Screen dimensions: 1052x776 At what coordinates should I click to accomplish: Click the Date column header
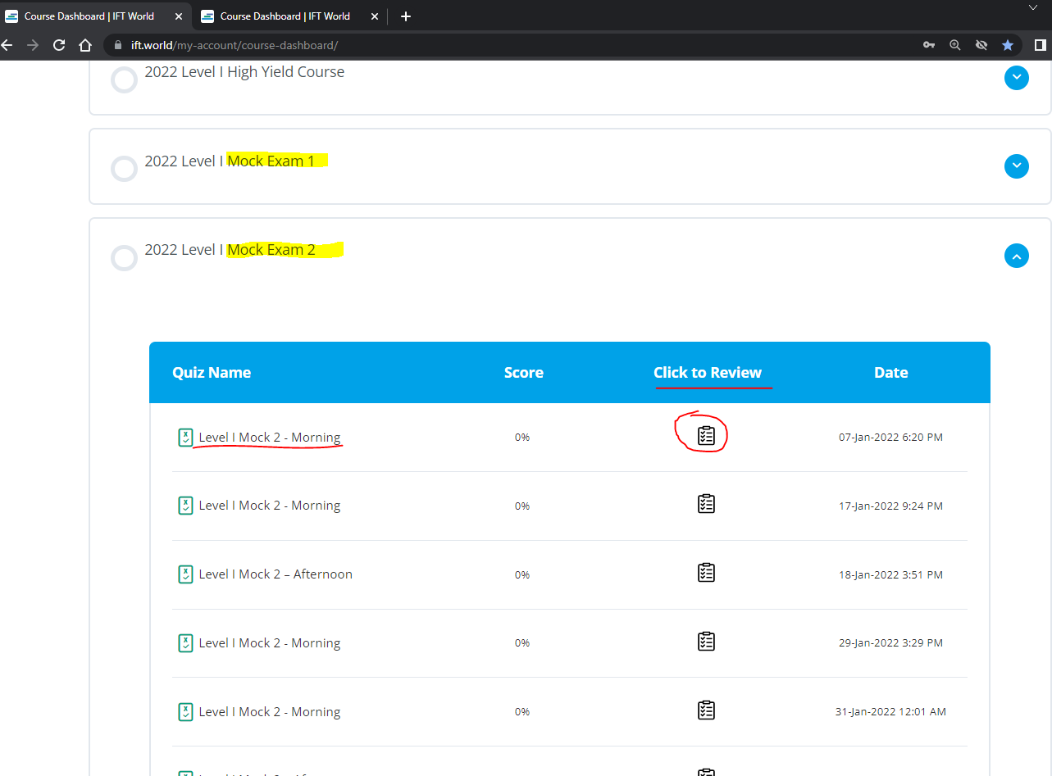890,373
